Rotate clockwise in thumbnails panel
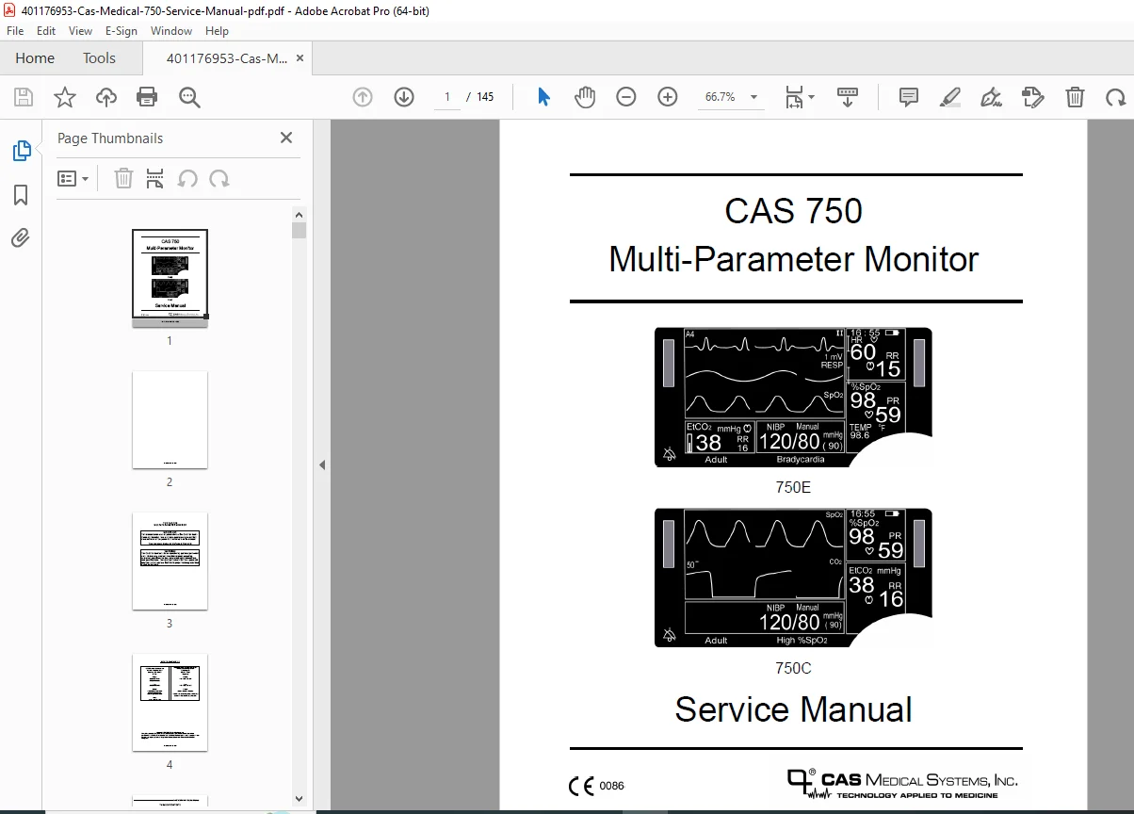This screenshot has width=1134, height=814. (x=219, y=178)
